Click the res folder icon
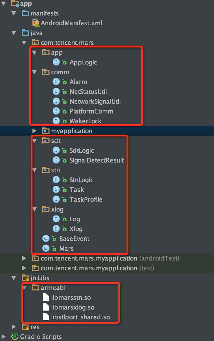The height and width of the screenshot is (341, 214). [x=25, y=327]
